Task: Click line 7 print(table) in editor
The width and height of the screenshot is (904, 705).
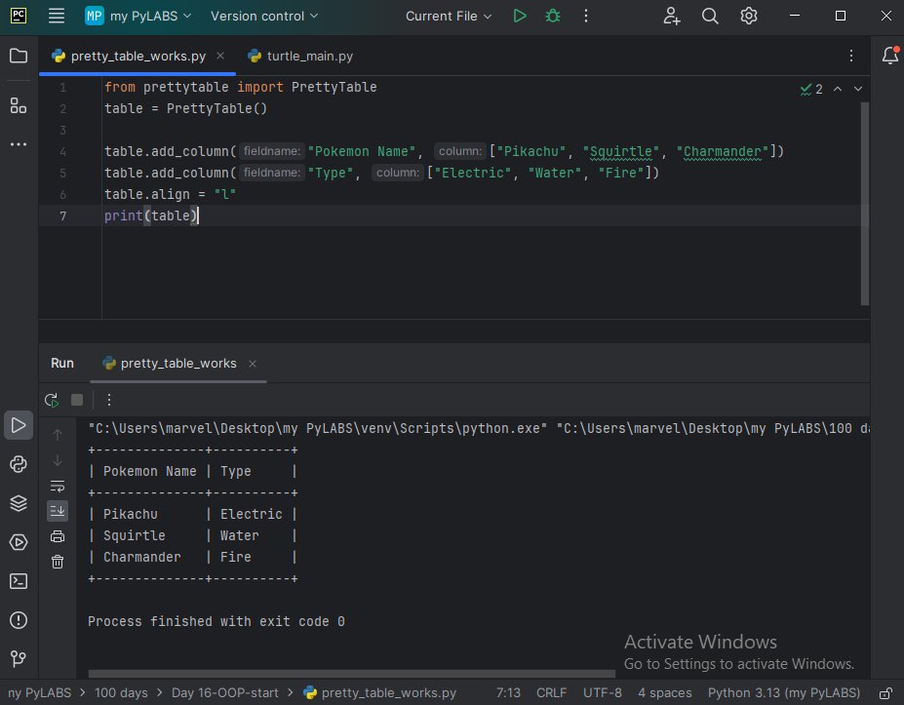Action: coord(151,215)
